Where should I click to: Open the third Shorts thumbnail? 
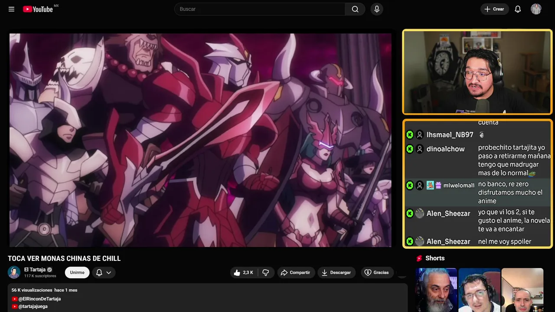click(x=522, y=290)
